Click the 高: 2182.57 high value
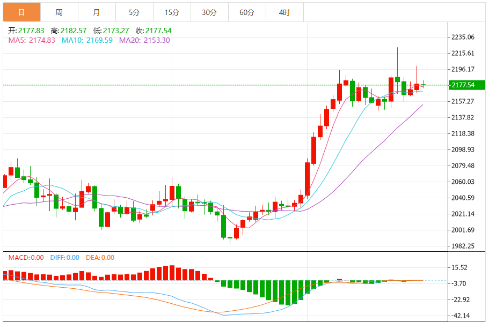Image resolution: width=489 pixels, height=322 pixels. tap(69, 31)
